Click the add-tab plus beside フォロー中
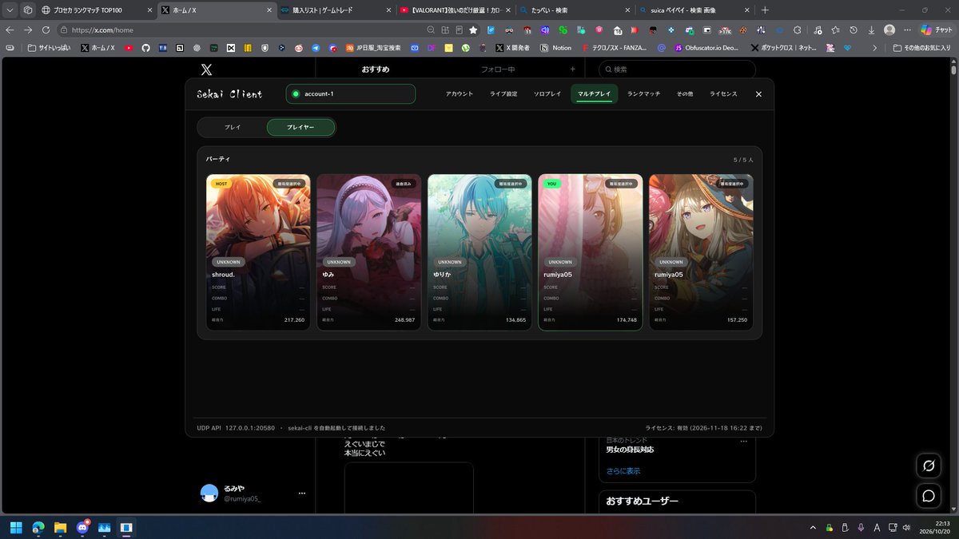The width and height of the screenshot is (959, 539). [572, 69]
